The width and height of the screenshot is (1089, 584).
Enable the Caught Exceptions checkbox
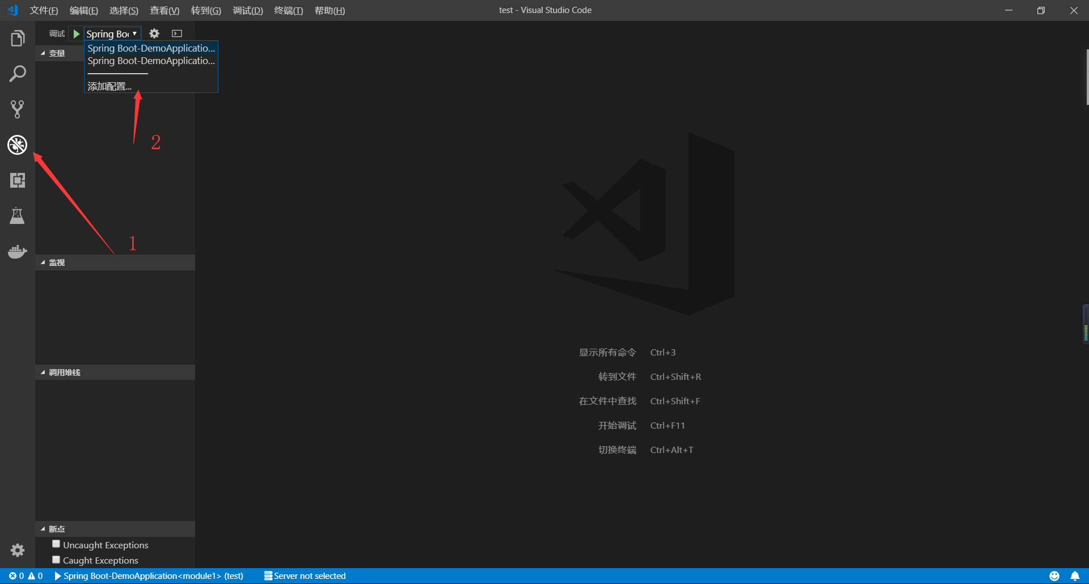(x=56, y=559)
